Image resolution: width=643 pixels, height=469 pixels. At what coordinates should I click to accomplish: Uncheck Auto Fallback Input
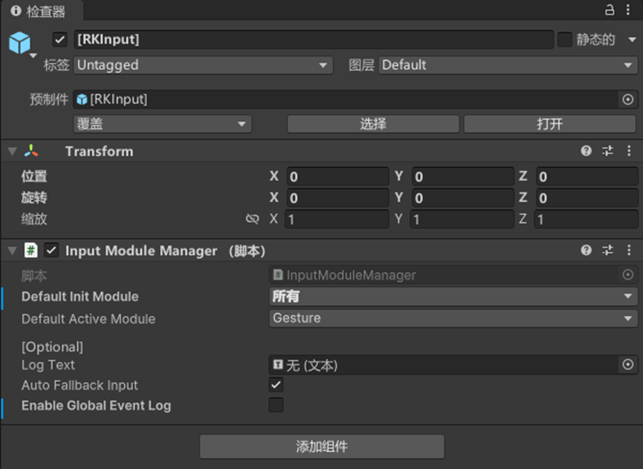pos(276,384)
